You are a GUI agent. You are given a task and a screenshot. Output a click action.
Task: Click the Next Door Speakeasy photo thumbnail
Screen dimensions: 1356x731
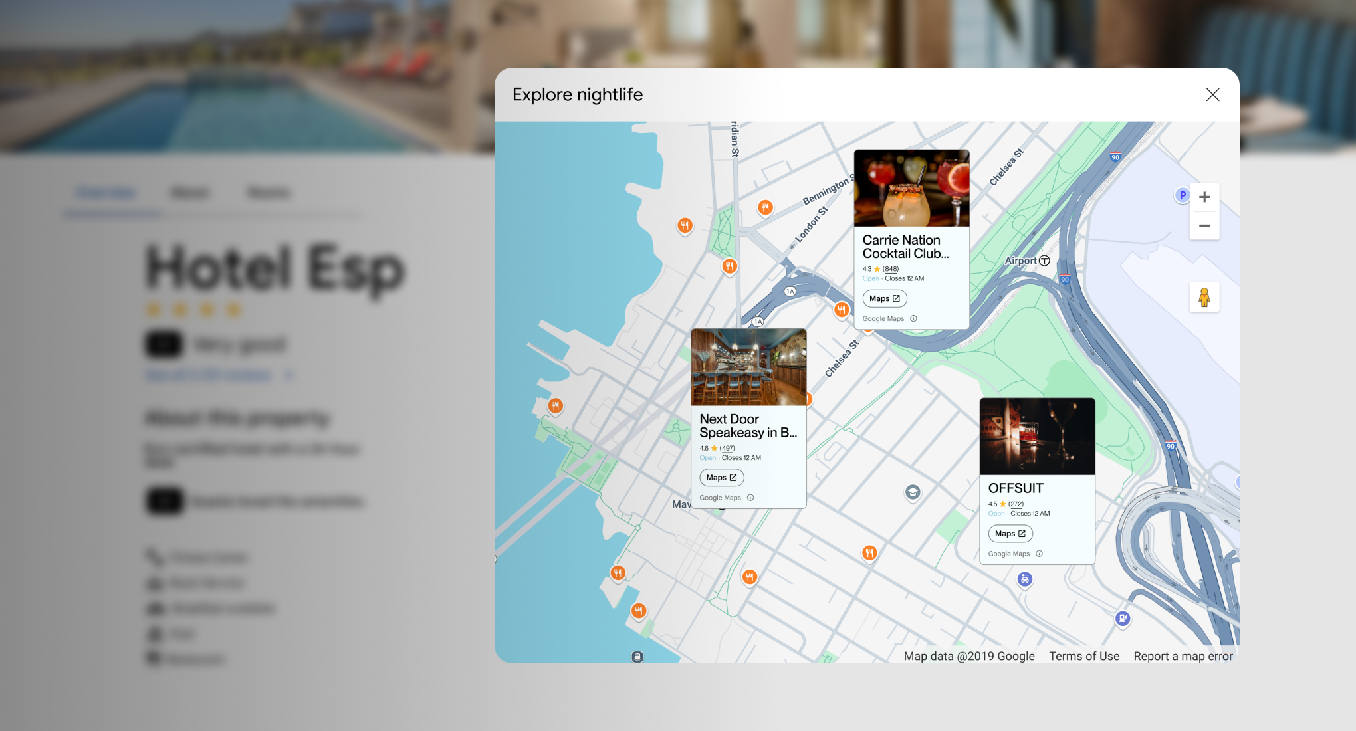pos(748,366)
